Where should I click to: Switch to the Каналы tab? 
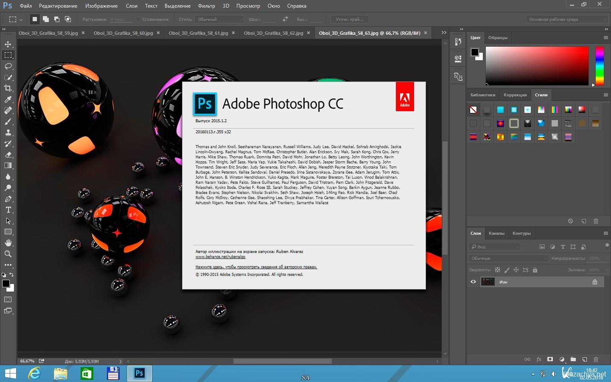(496, 233)
